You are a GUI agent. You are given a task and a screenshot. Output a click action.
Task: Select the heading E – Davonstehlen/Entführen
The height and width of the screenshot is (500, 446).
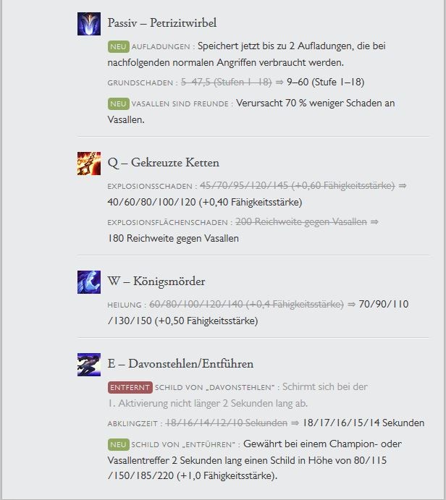pyautogui.click(x=180, y=363)
